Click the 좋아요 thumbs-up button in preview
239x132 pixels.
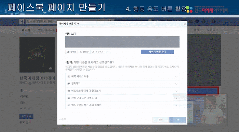coord(71,52)
